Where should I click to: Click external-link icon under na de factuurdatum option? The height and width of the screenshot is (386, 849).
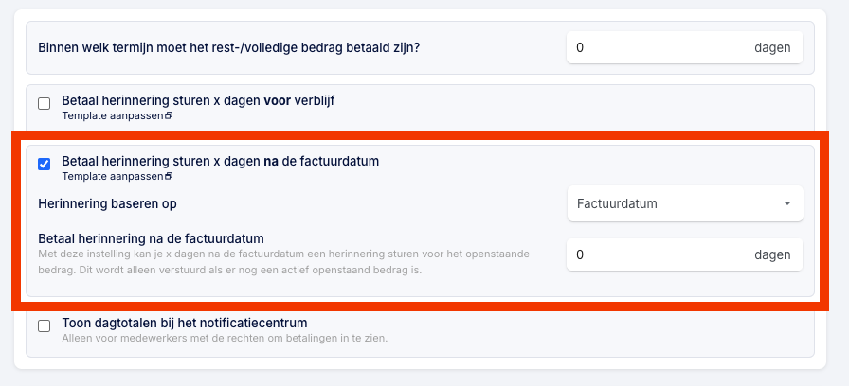click(x=169, y=176)
